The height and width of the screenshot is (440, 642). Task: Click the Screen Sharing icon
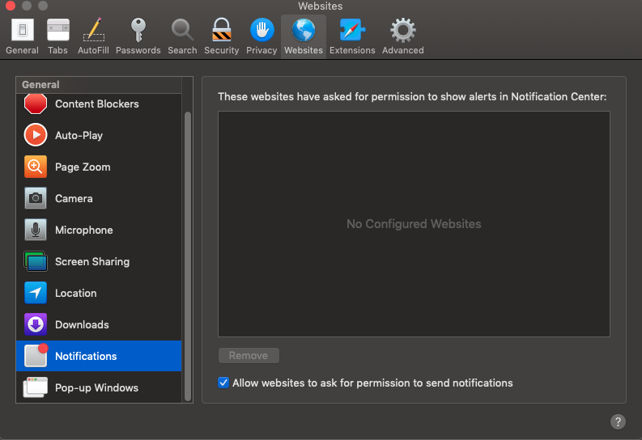click(36, 261)
